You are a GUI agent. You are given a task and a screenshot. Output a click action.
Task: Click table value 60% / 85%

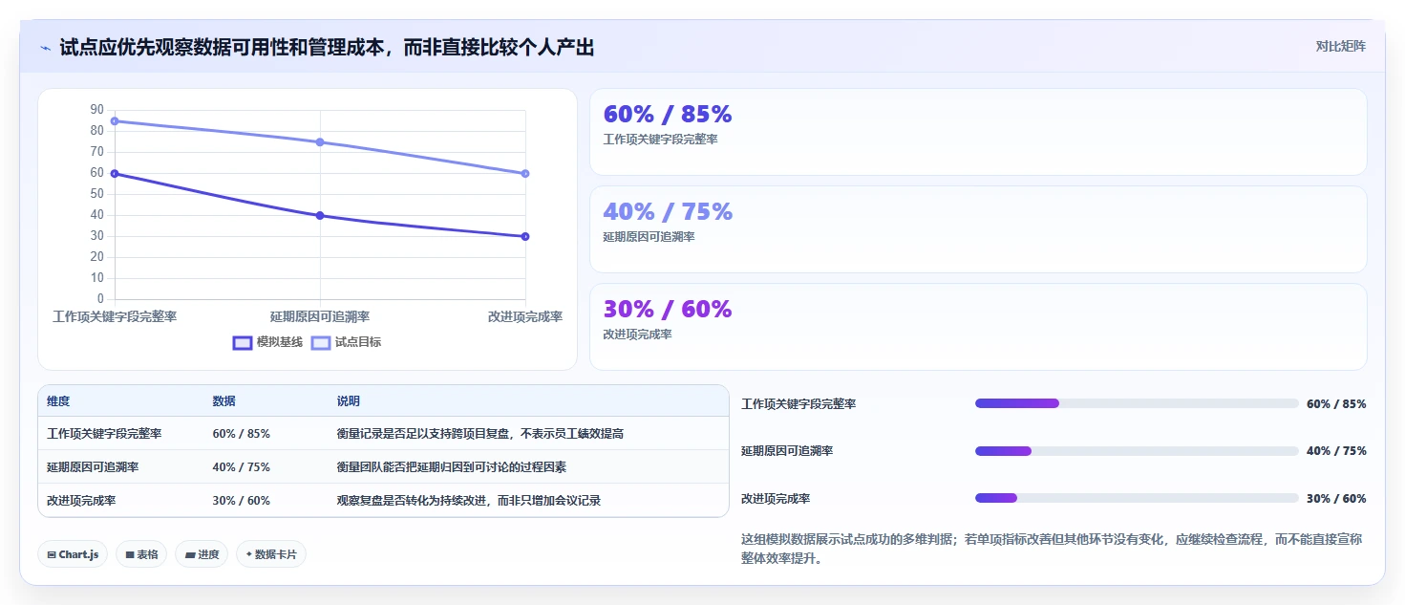pos(241,434)
